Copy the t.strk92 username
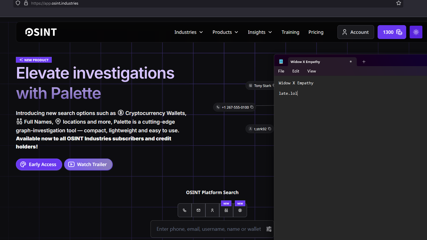This screenshot has width=427, height=240. pos(270,129)
